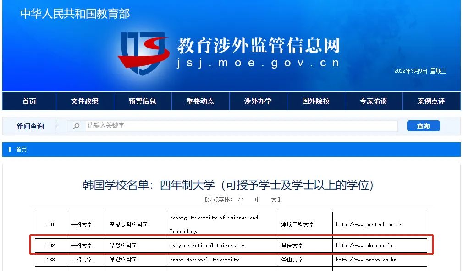
Task: Open the 文件政策 menu
Action: point(85,101)
